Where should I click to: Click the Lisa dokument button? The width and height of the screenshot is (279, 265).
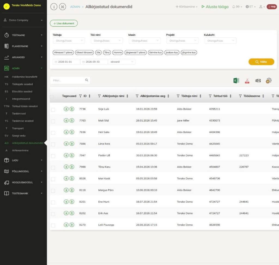(x=64, y=23)
